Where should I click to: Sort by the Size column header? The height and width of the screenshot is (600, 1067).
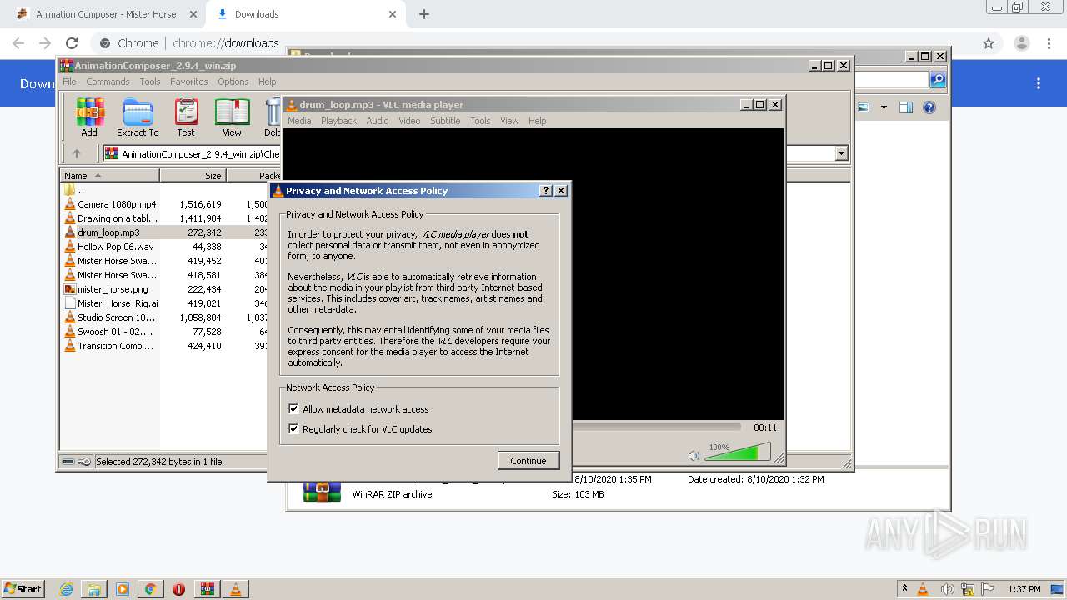pyautogui.click(x=193, y=175)
